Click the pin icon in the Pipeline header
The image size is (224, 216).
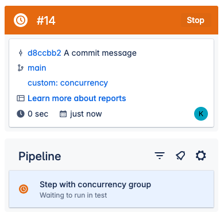pos(180,156)
